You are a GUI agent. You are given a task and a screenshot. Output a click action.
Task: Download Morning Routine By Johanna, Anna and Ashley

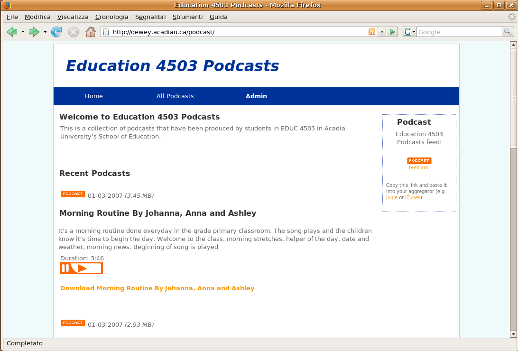click(157, 288)
